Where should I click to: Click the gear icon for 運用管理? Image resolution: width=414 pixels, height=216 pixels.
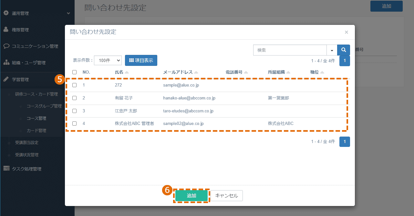[6, 13]
